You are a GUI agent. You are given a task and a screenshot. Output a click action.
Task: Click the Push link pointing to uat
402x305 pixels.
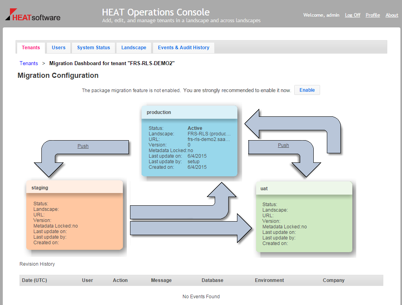pyautogui.click(x=283, y=145)
